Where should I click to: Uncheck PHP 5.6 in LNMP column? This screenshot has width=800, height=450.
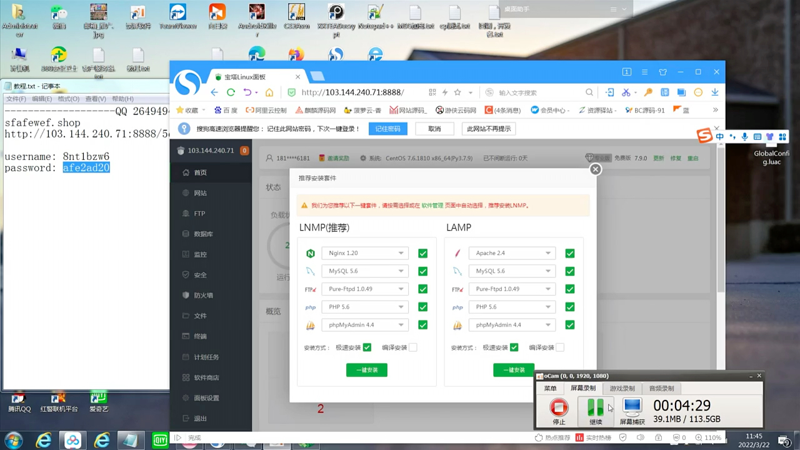(423, 307)
